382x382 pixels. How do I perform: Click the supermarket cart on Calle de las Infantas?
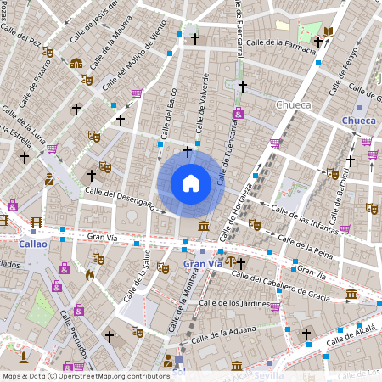pos(345,229)
